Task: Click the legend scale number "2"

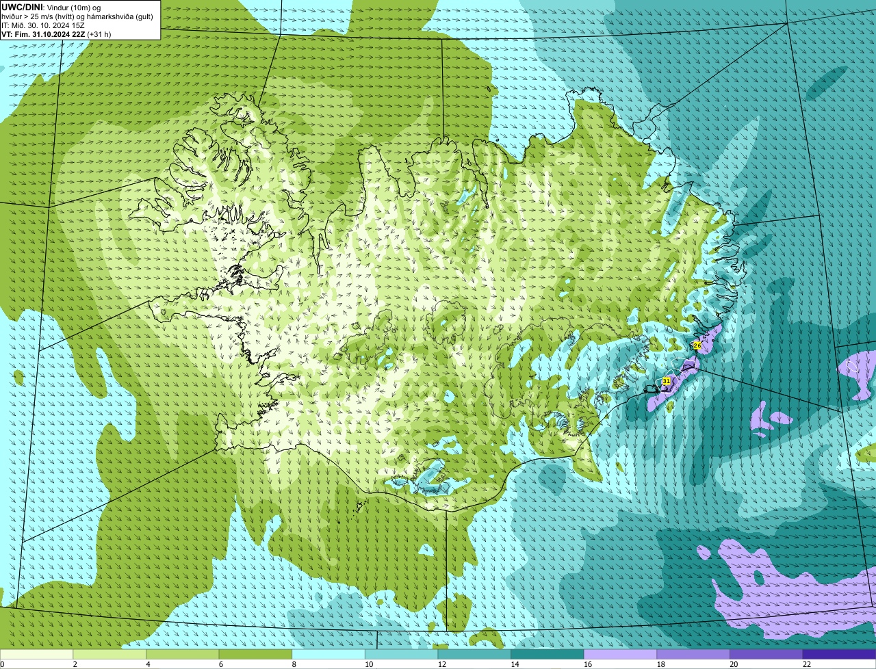Action: (75, 664)
